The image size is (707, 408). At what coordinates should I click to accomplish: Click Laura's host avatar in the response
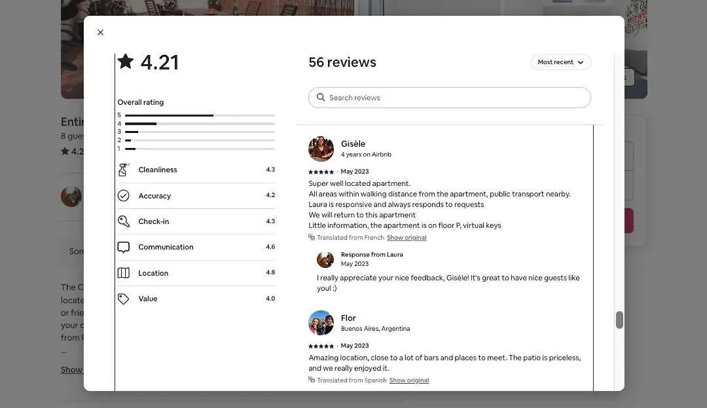click(x=325, y=259)
